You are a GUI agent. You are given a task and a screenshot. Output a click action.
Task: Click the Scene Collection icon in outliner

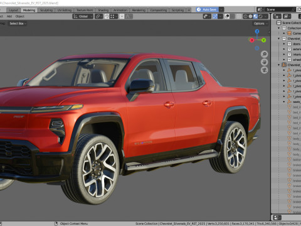pyautogui.click(x=279, y=23)
